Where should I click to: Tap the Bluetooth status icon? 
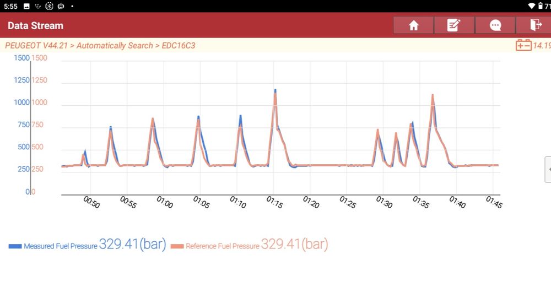point(49,6)
